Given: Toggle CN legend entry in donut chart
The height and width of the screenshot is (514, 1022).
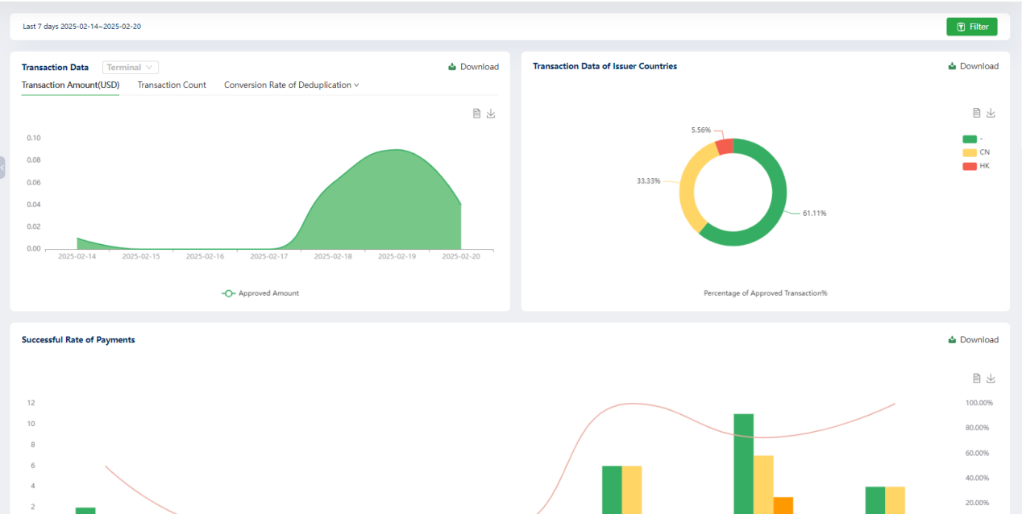Looking at the screenshot, I should point(976,152).
